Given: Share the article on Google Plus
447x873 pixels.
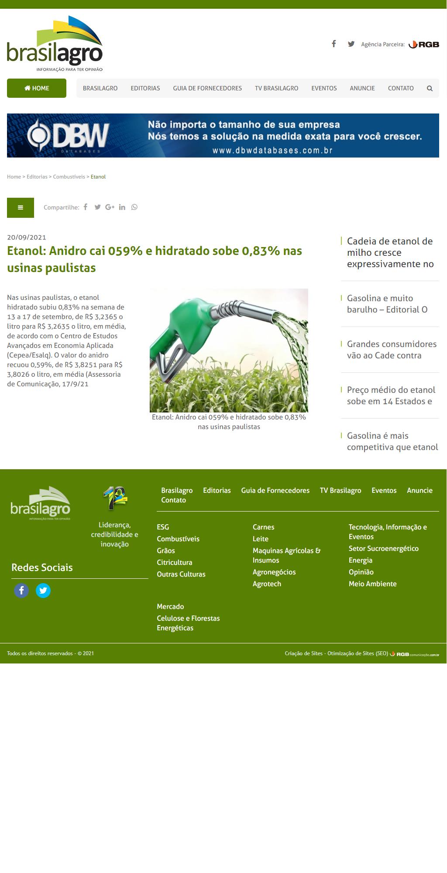Looking at the screenshot, I should click(x=110, y=207).
